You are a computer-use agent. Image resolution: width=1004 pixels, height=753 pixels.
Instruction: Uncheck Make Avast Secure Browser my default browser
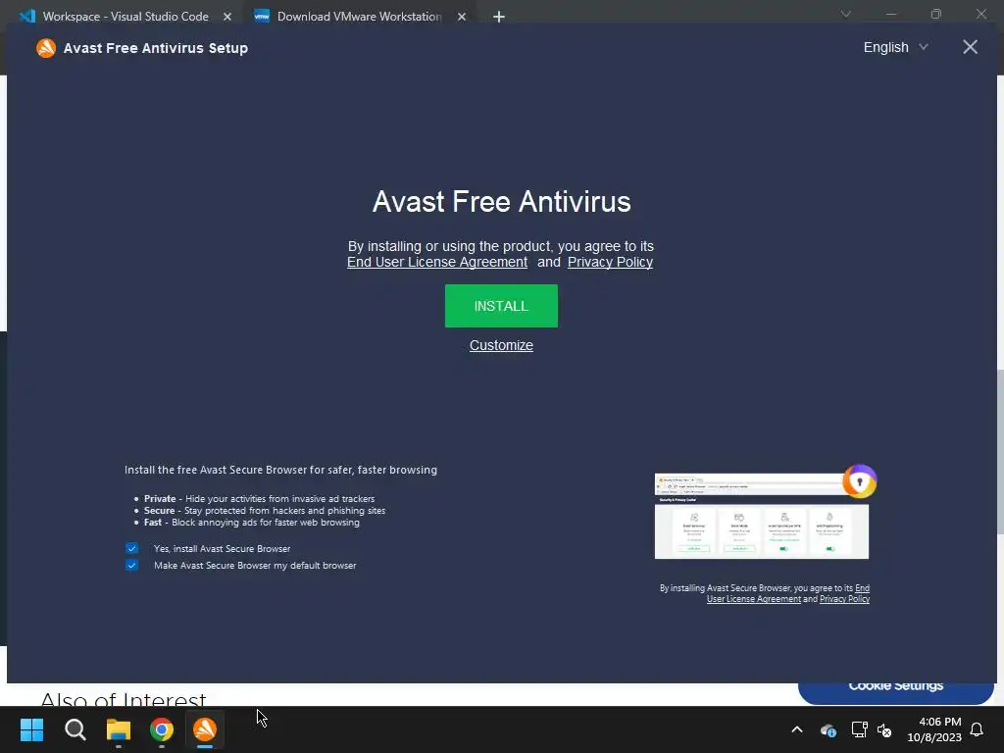(x=131, y=565)
